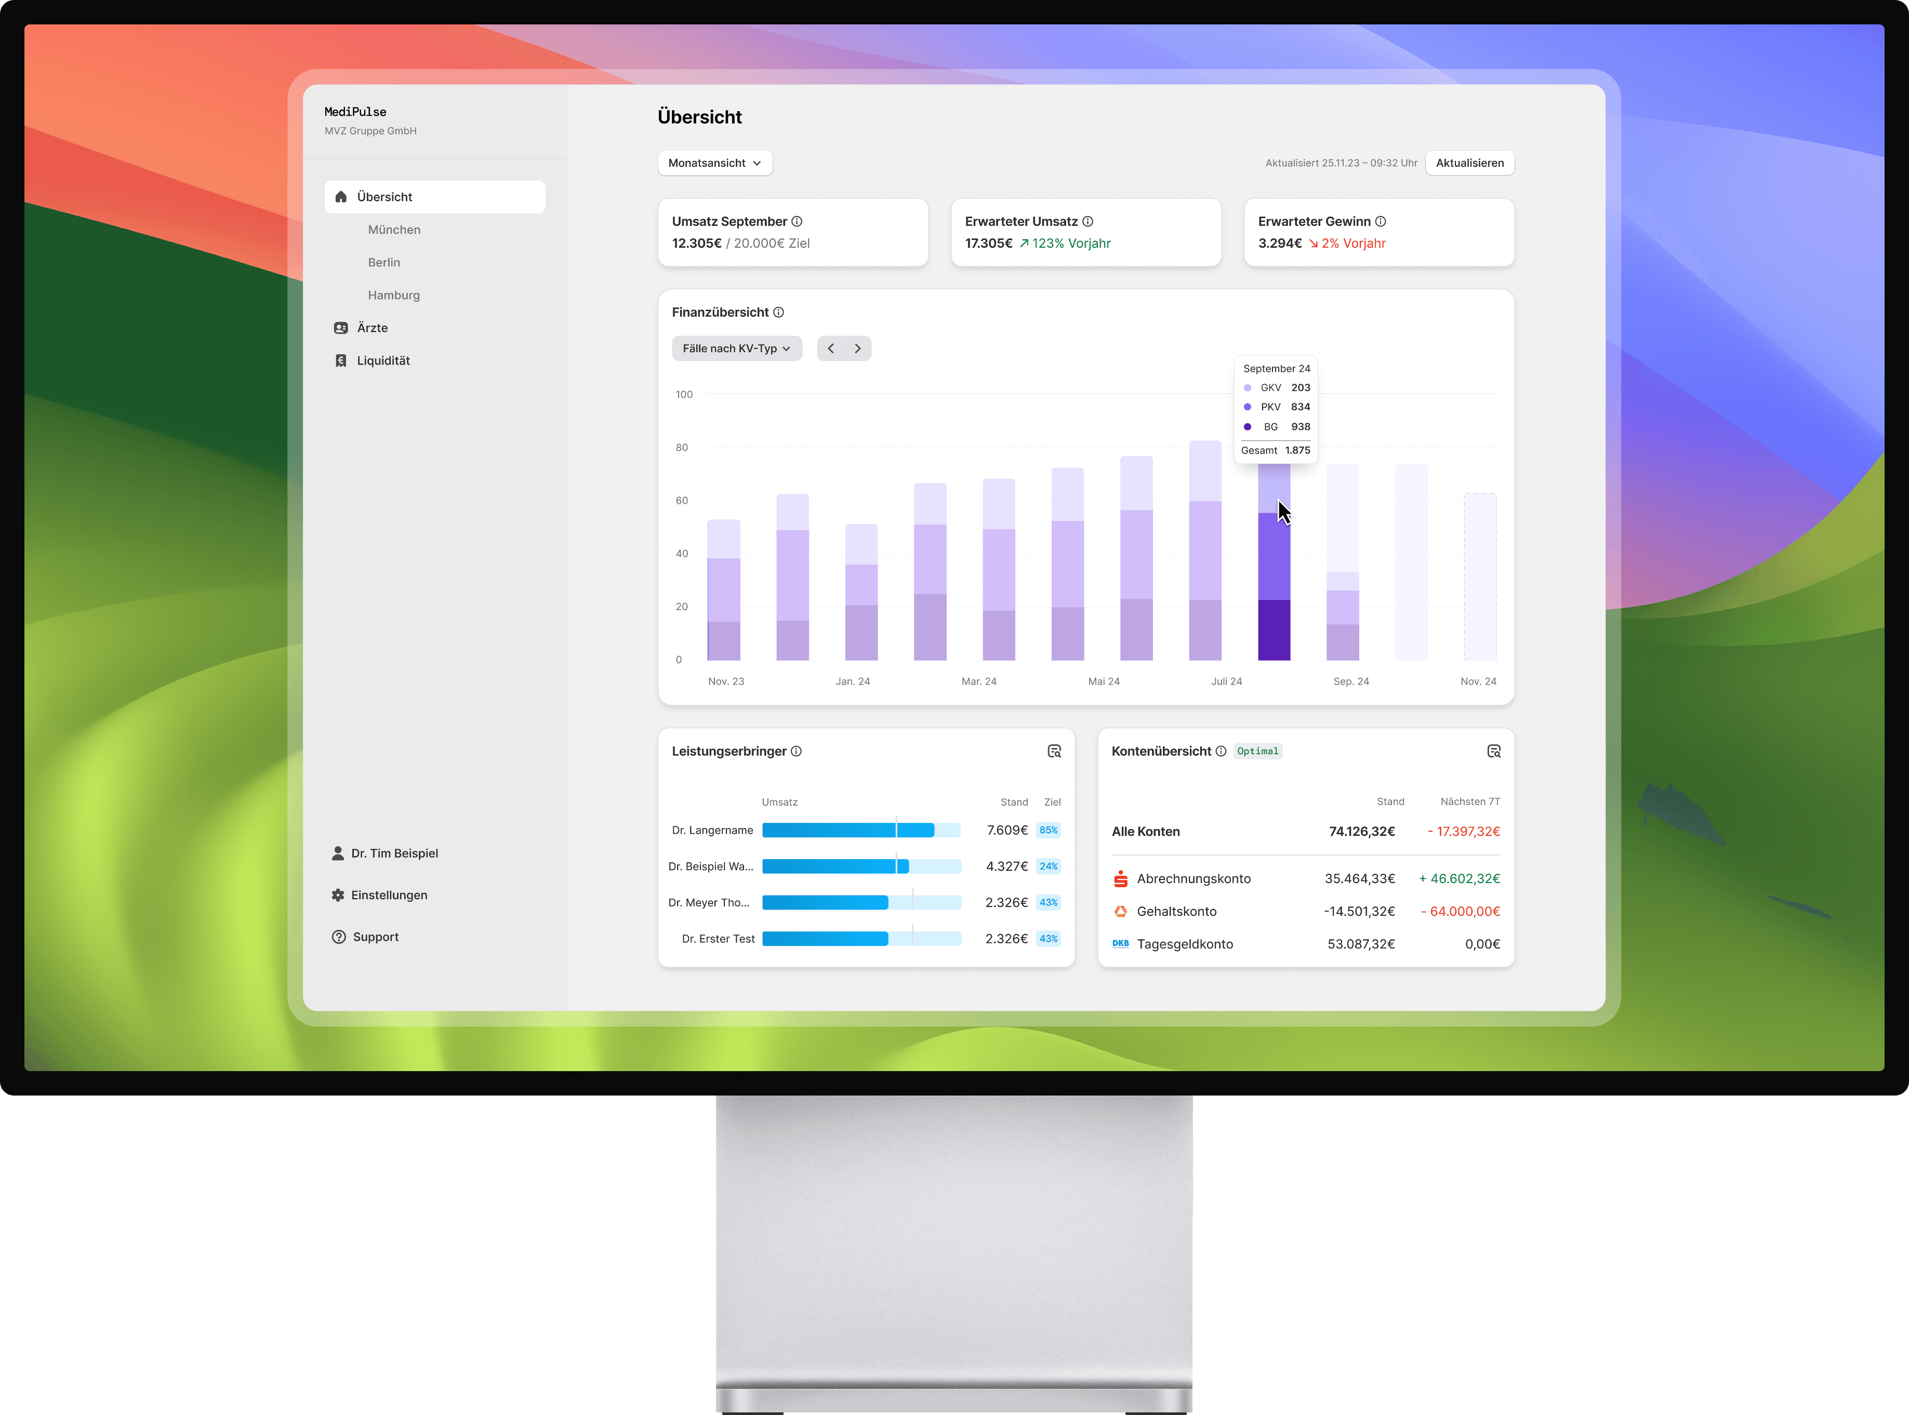Open Kontenübersicht detail search icon

coord(1493,751)
